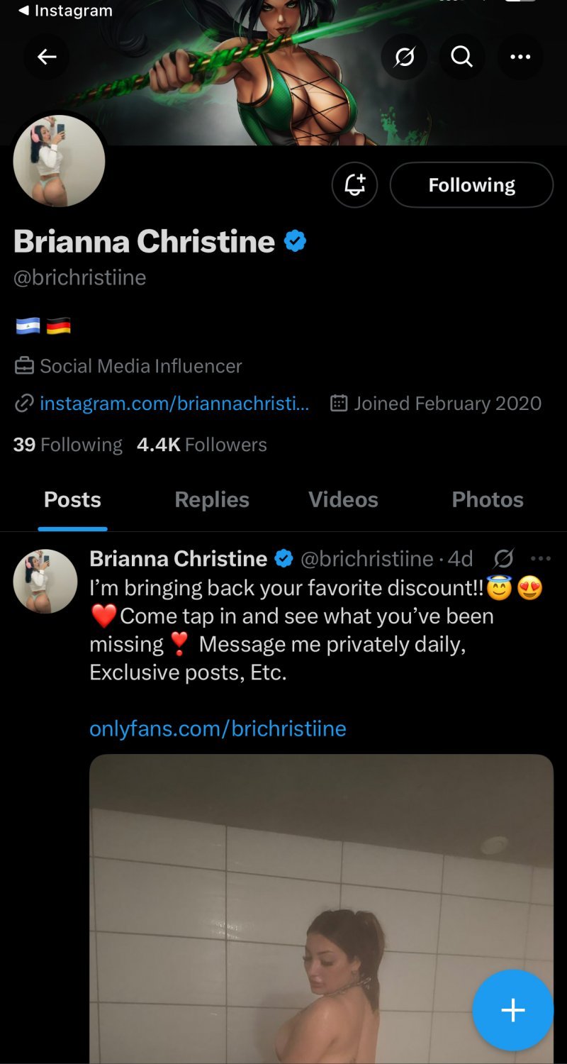Open the instagram.com profile link
Viewport: 567px width, 1064px height.
point(174,404)
